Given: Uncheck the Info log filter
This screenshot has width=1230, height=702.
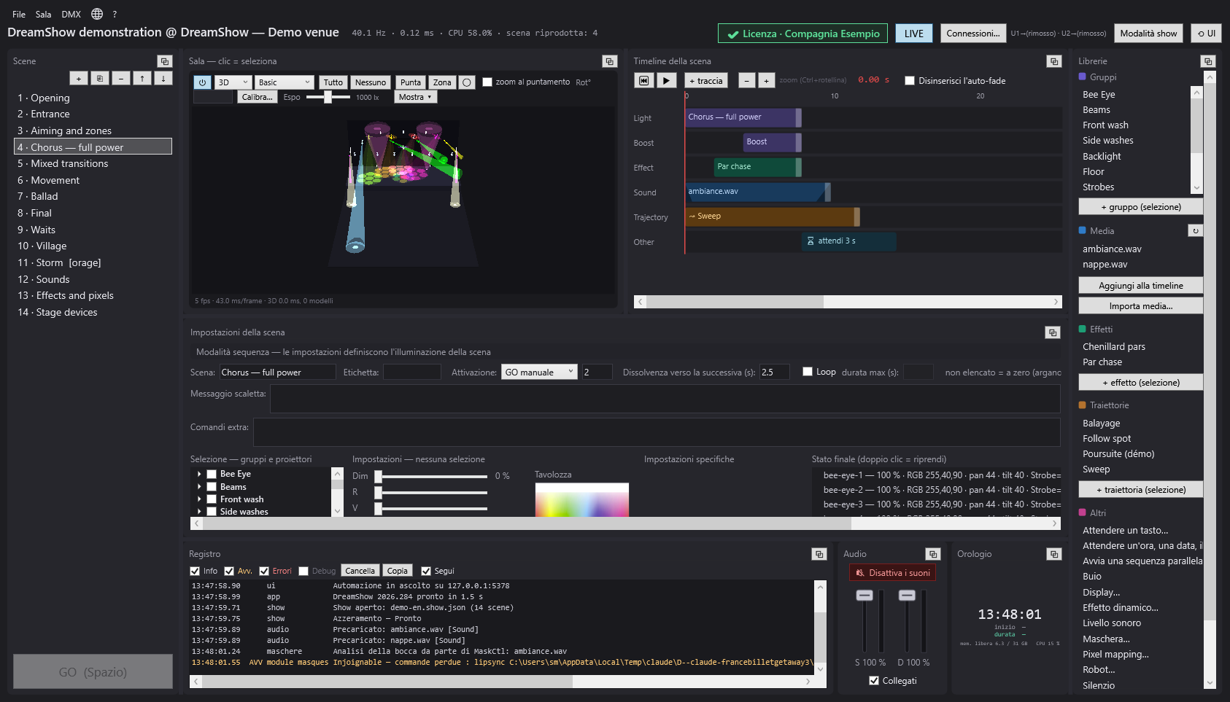Looking at the screenshot, I should tap(195, 571).
